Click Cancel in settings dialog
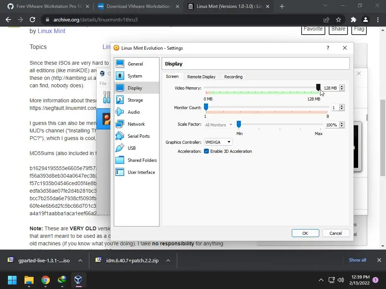The image size is (386, 289). click(x=335, y=233)
